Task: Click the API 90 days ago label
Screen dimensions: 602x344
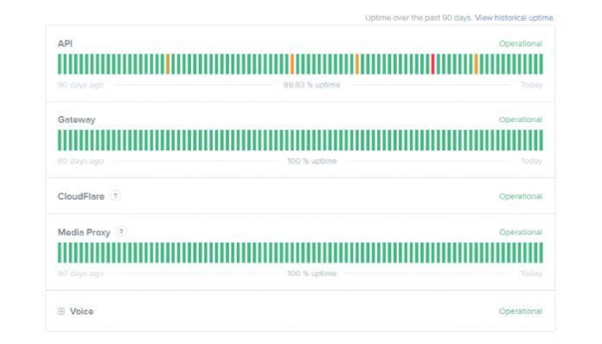Action: [x=80, y=85]
